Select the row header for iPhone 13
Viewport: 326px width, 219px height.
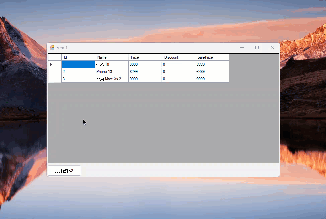55,72
